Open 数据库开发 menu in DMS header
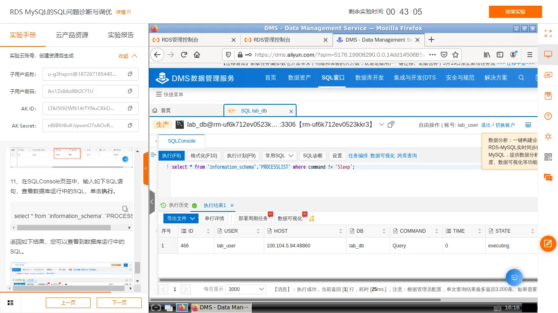 click(370, 77)
